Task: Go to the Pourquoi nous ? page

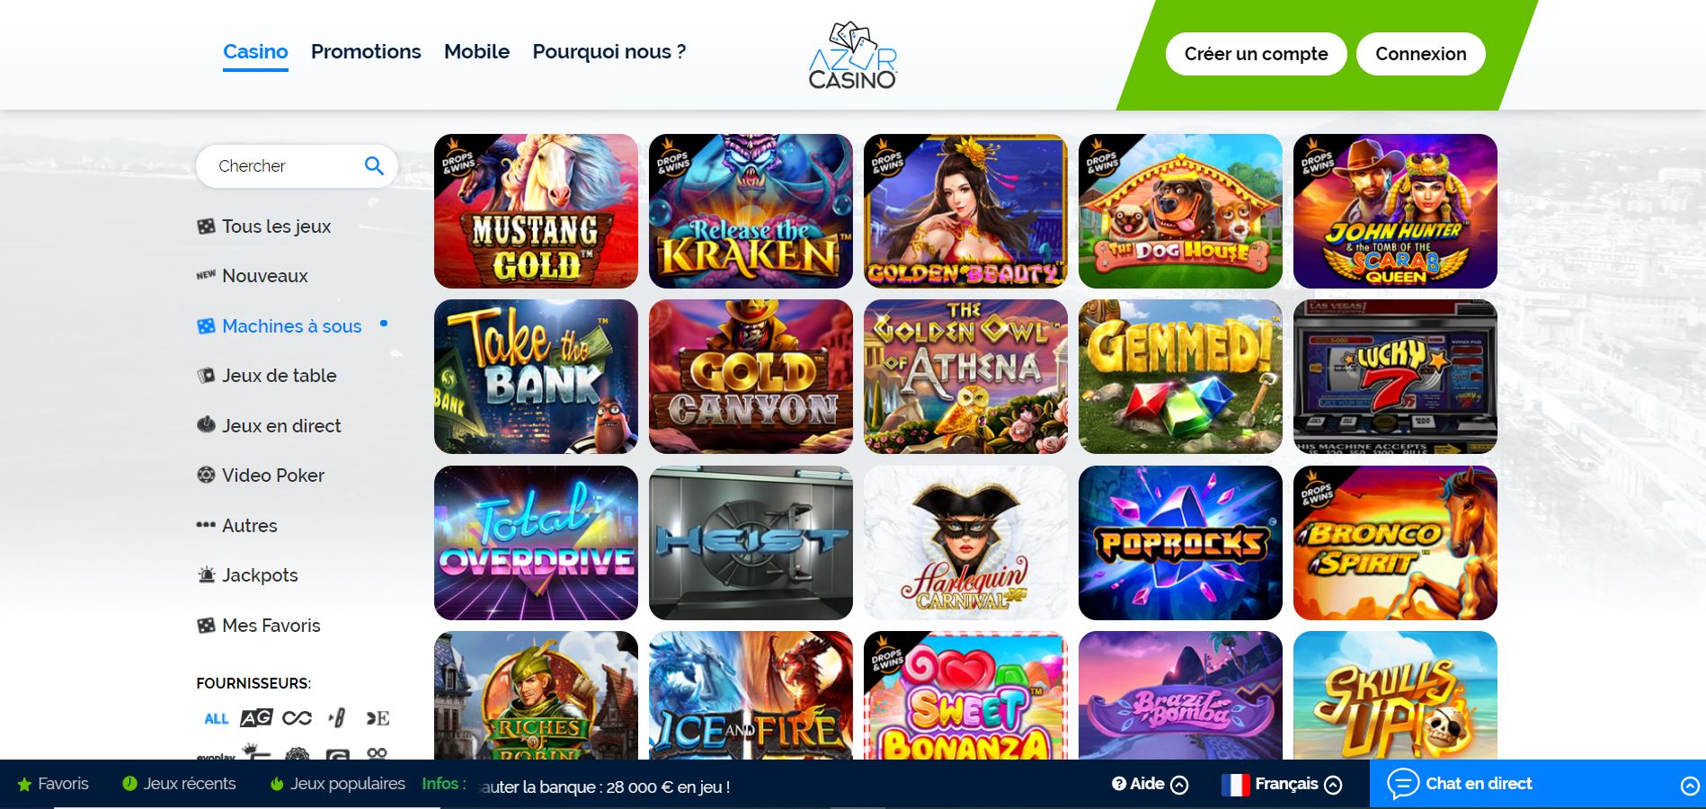Action: click(x=609, y=52)
